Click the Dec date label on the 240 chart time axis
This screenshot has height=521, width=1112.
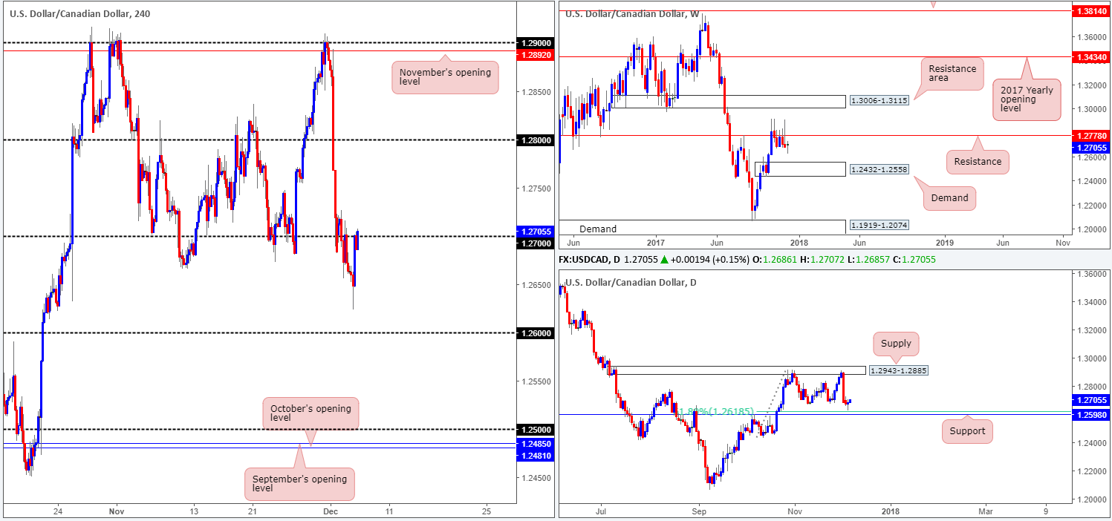pos(332,511)
